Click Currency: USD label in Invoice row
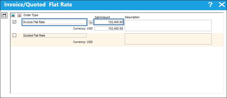Screen dimensions: 227x98 (x=83, y=28)
